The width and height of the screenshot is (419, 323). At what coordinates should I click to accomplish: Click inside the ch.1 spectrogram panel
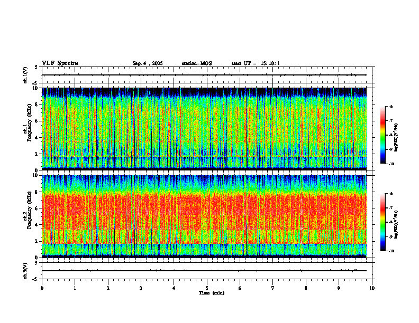[204, 129]
